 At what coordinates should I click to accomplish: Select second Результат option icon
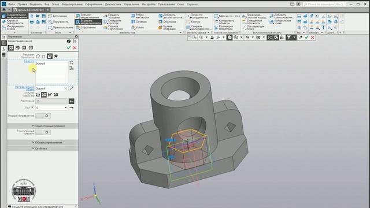coord(44,57)
